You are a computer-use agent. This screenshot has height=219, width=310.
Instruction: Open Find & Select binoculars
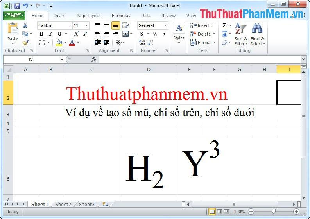257,34
